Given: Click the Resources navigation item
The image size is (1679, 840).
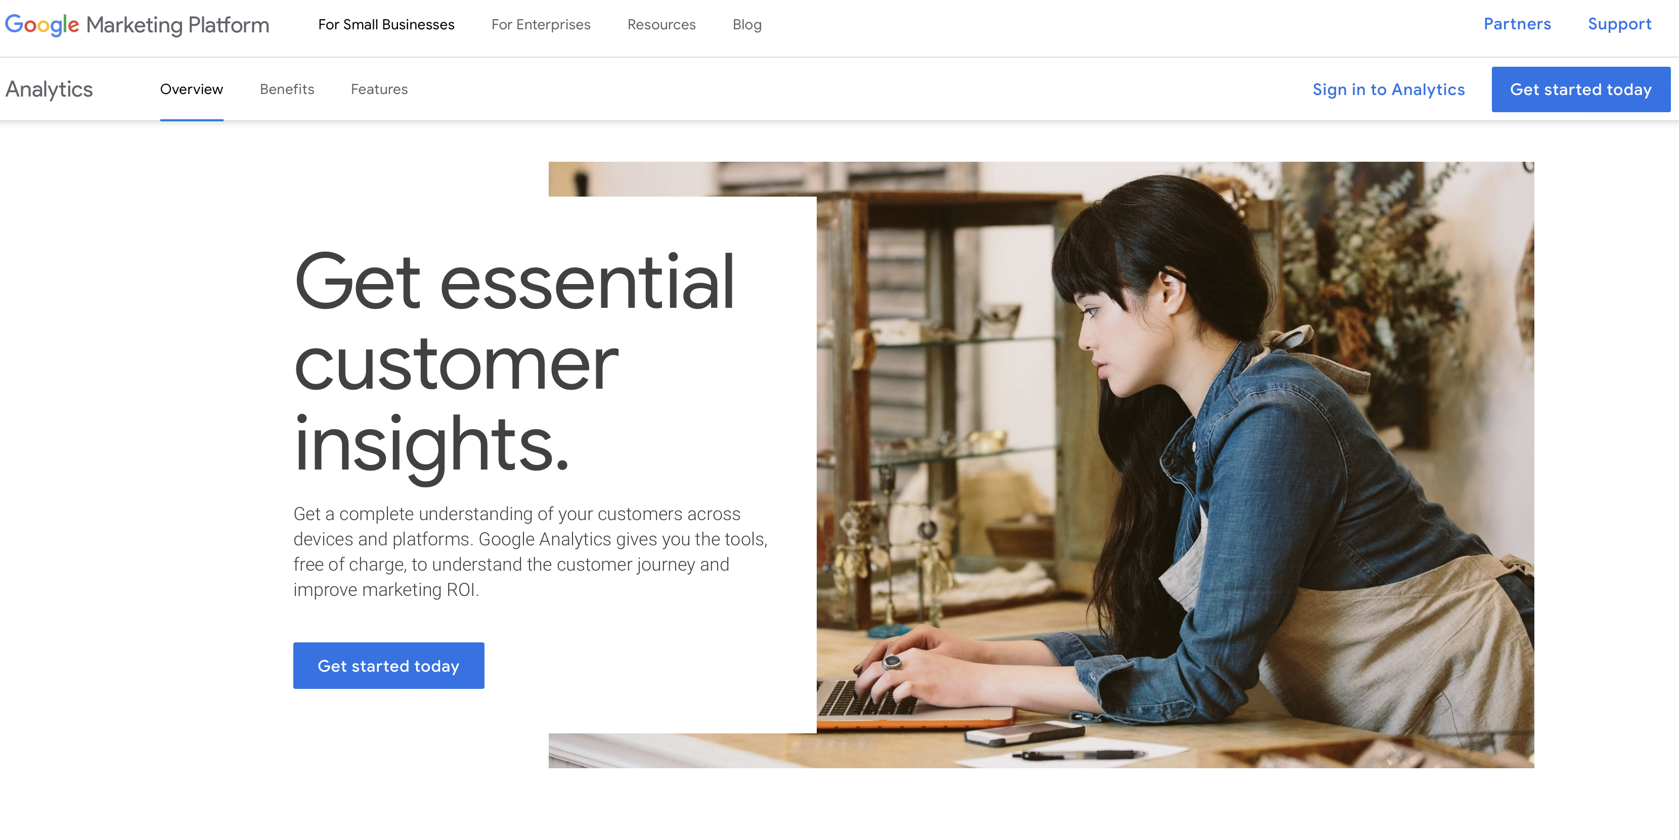Looking at the screenshot, I should [662, 25].
